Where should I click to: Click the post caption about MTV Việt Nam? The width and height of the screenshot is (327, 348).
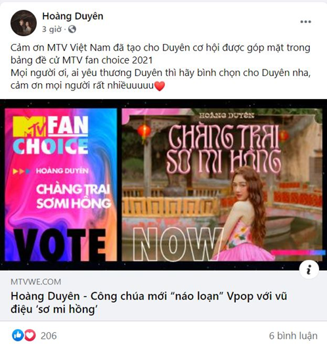coord(160,66)
